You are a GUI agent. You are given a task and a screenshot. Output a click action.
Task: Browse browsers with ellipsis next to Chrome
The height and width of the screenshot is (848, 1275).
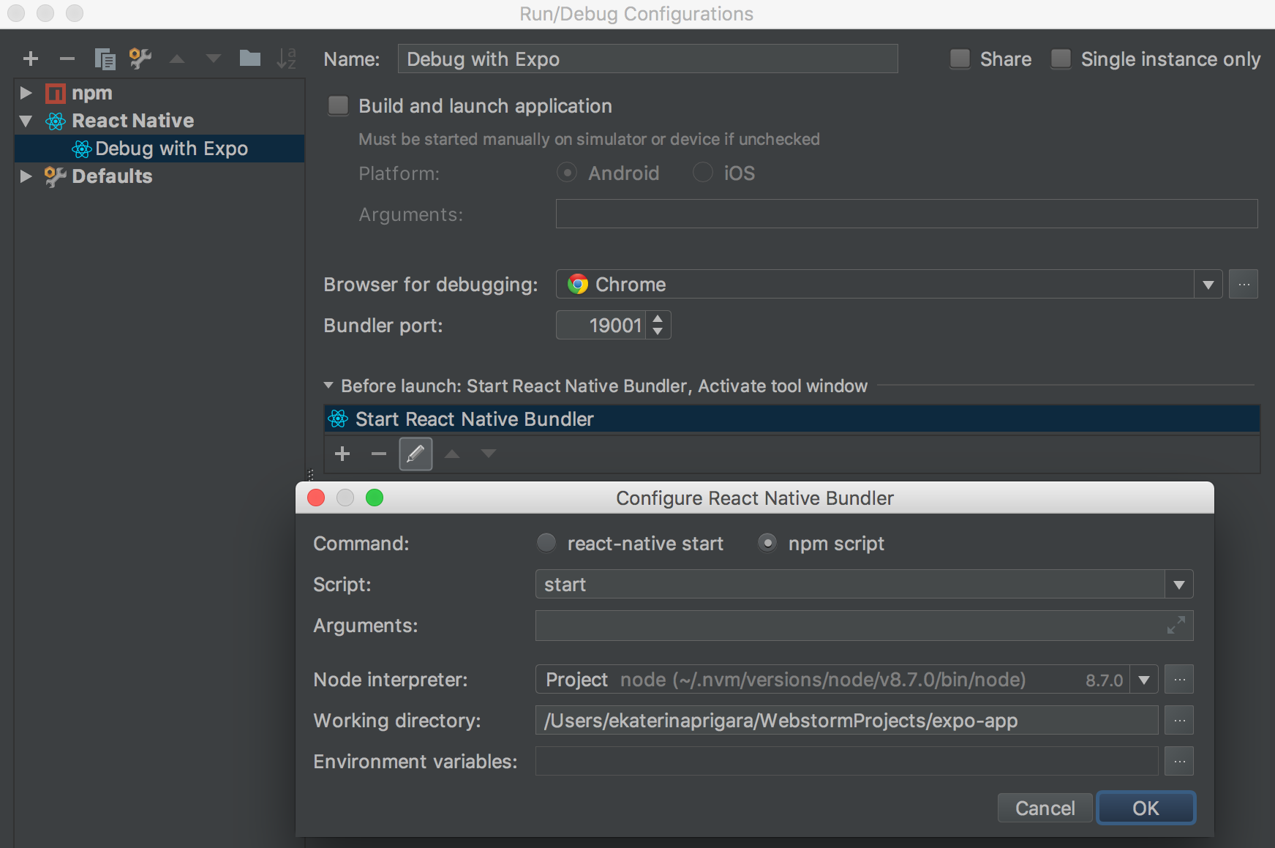1244,284
